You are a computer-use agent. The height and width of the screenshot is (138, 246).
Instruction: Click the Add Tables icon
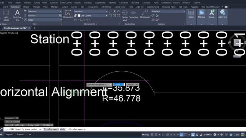(6, 15)
